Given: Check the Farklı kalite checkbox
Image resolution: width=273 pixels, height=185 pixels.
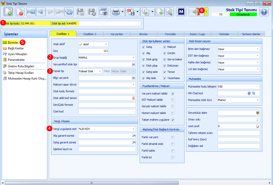Looking at the screenshot, I should pos(173,151).
